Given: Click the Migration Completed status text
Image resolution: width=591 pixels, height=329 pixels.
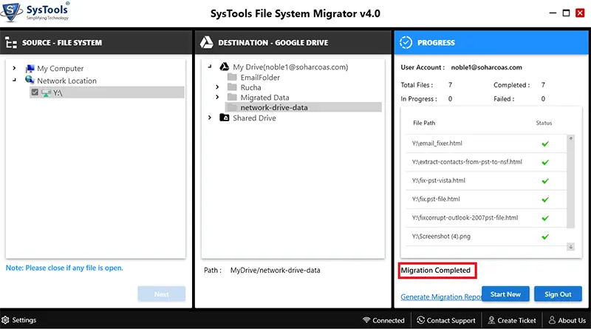Looking at the screenshot, I should click(436, 271).
